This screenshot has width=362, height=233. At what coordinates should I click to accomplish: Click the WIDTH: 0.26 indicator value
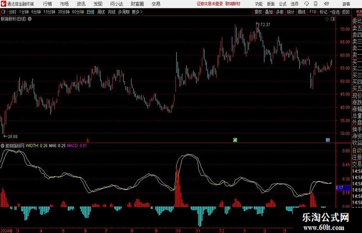[36, 146]
